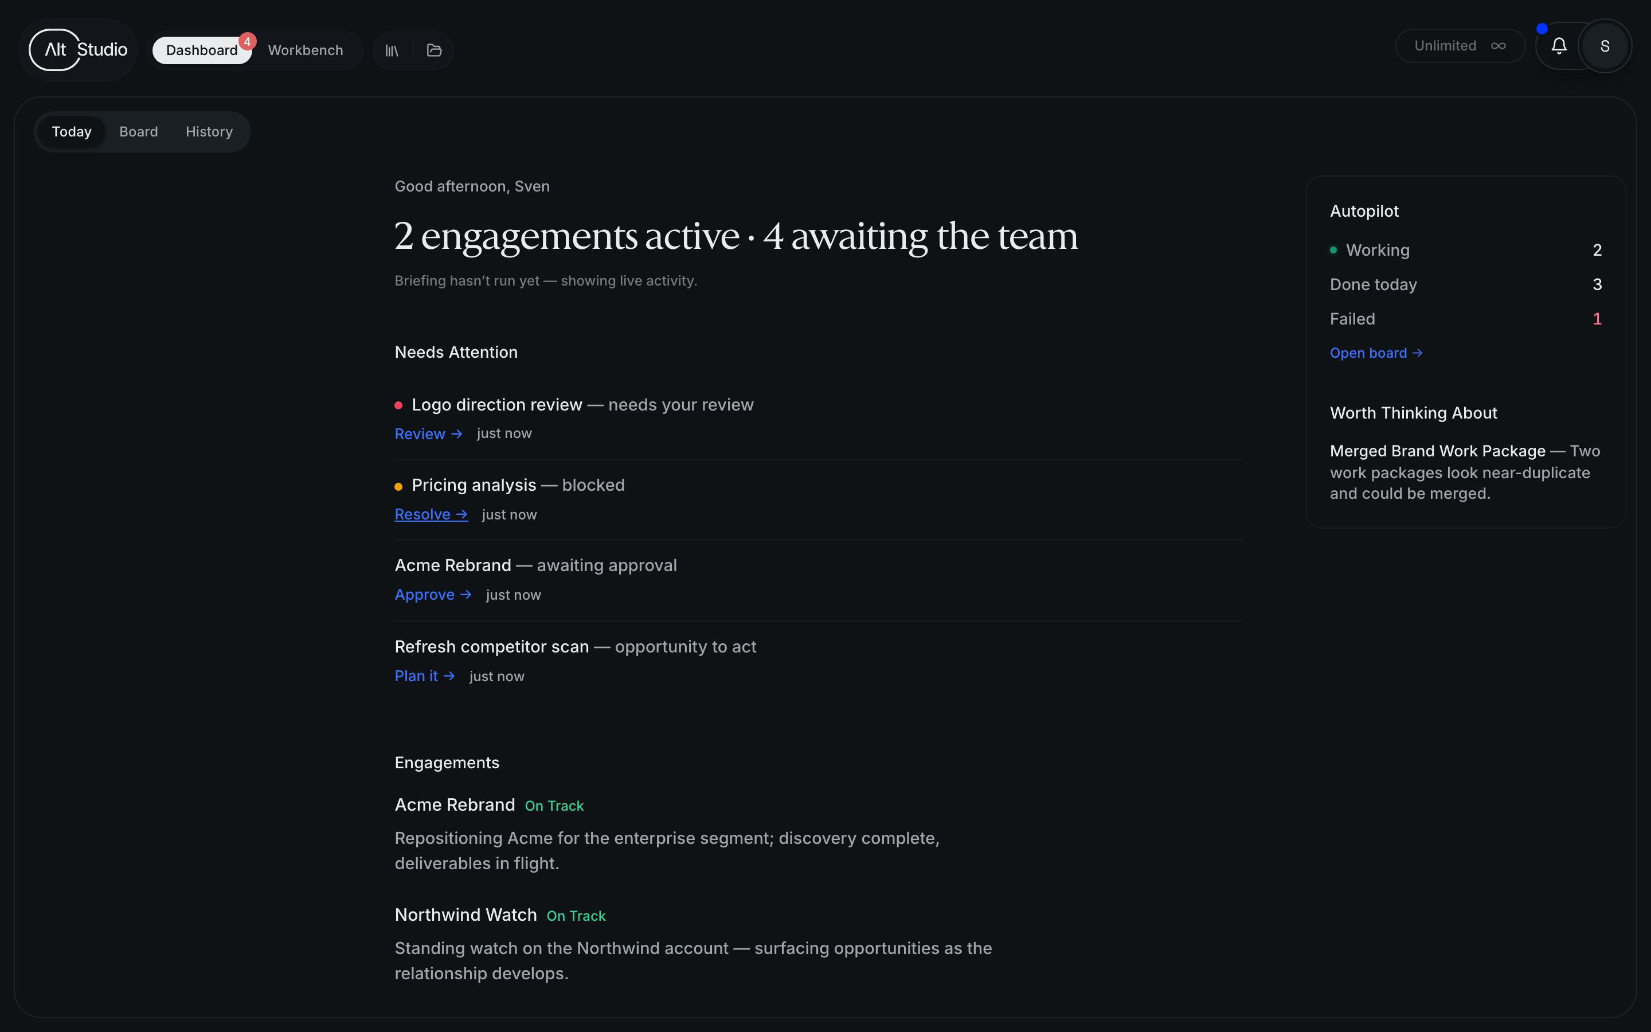This screenshot has width=1651, height=1032.
Task: Click the orange dot beside Pricing analysis
Action: pos(398,487)
